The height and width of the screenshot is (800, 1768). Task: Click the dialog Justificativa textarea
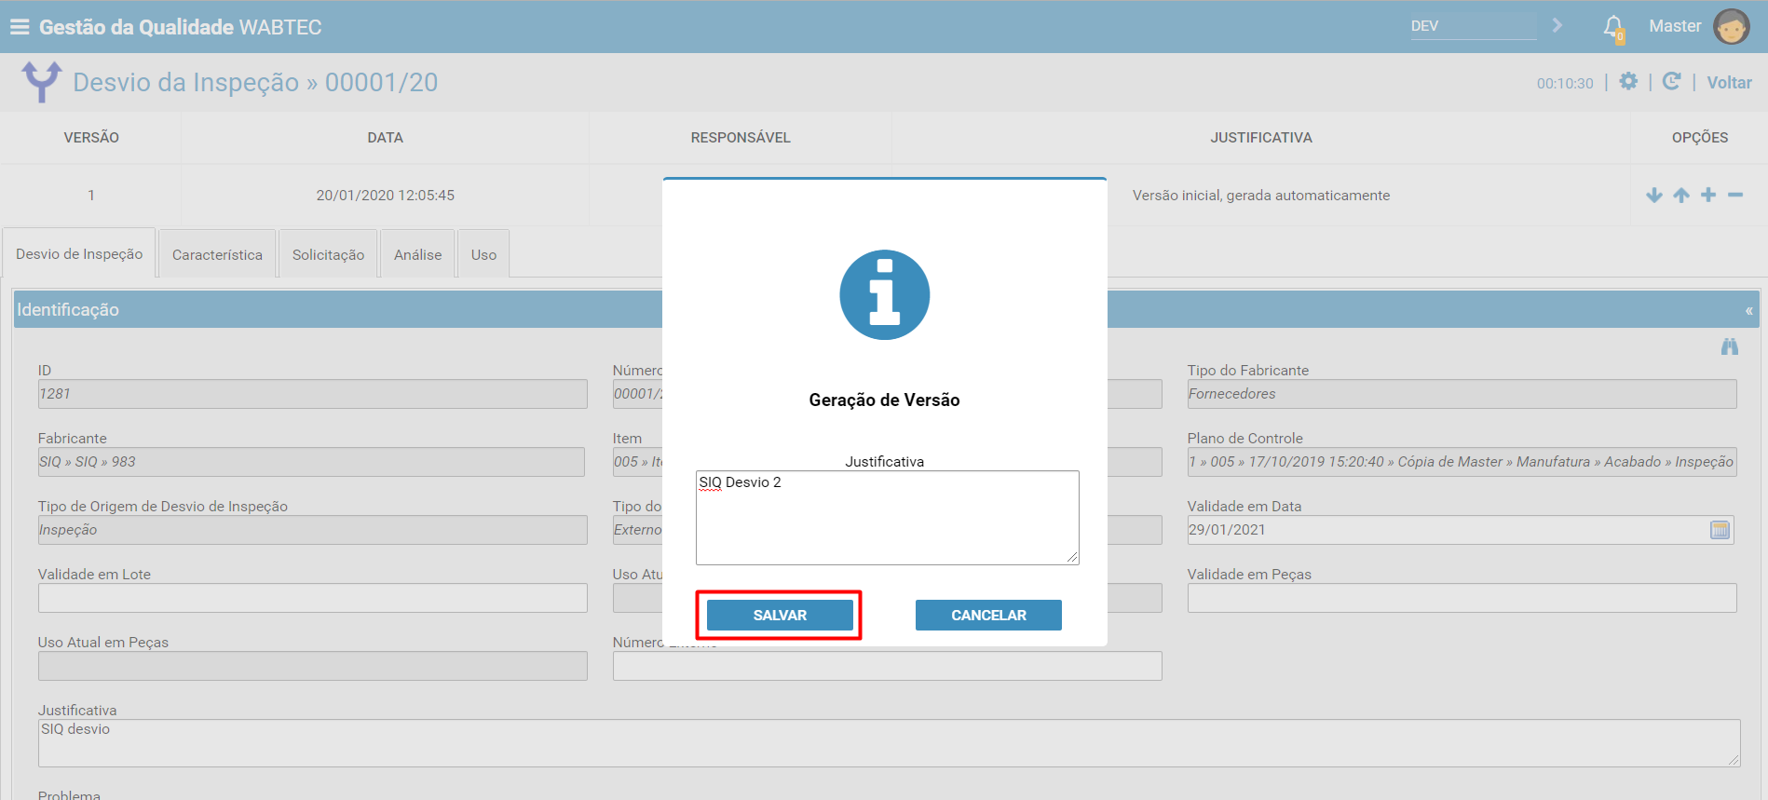click(887, 518)
